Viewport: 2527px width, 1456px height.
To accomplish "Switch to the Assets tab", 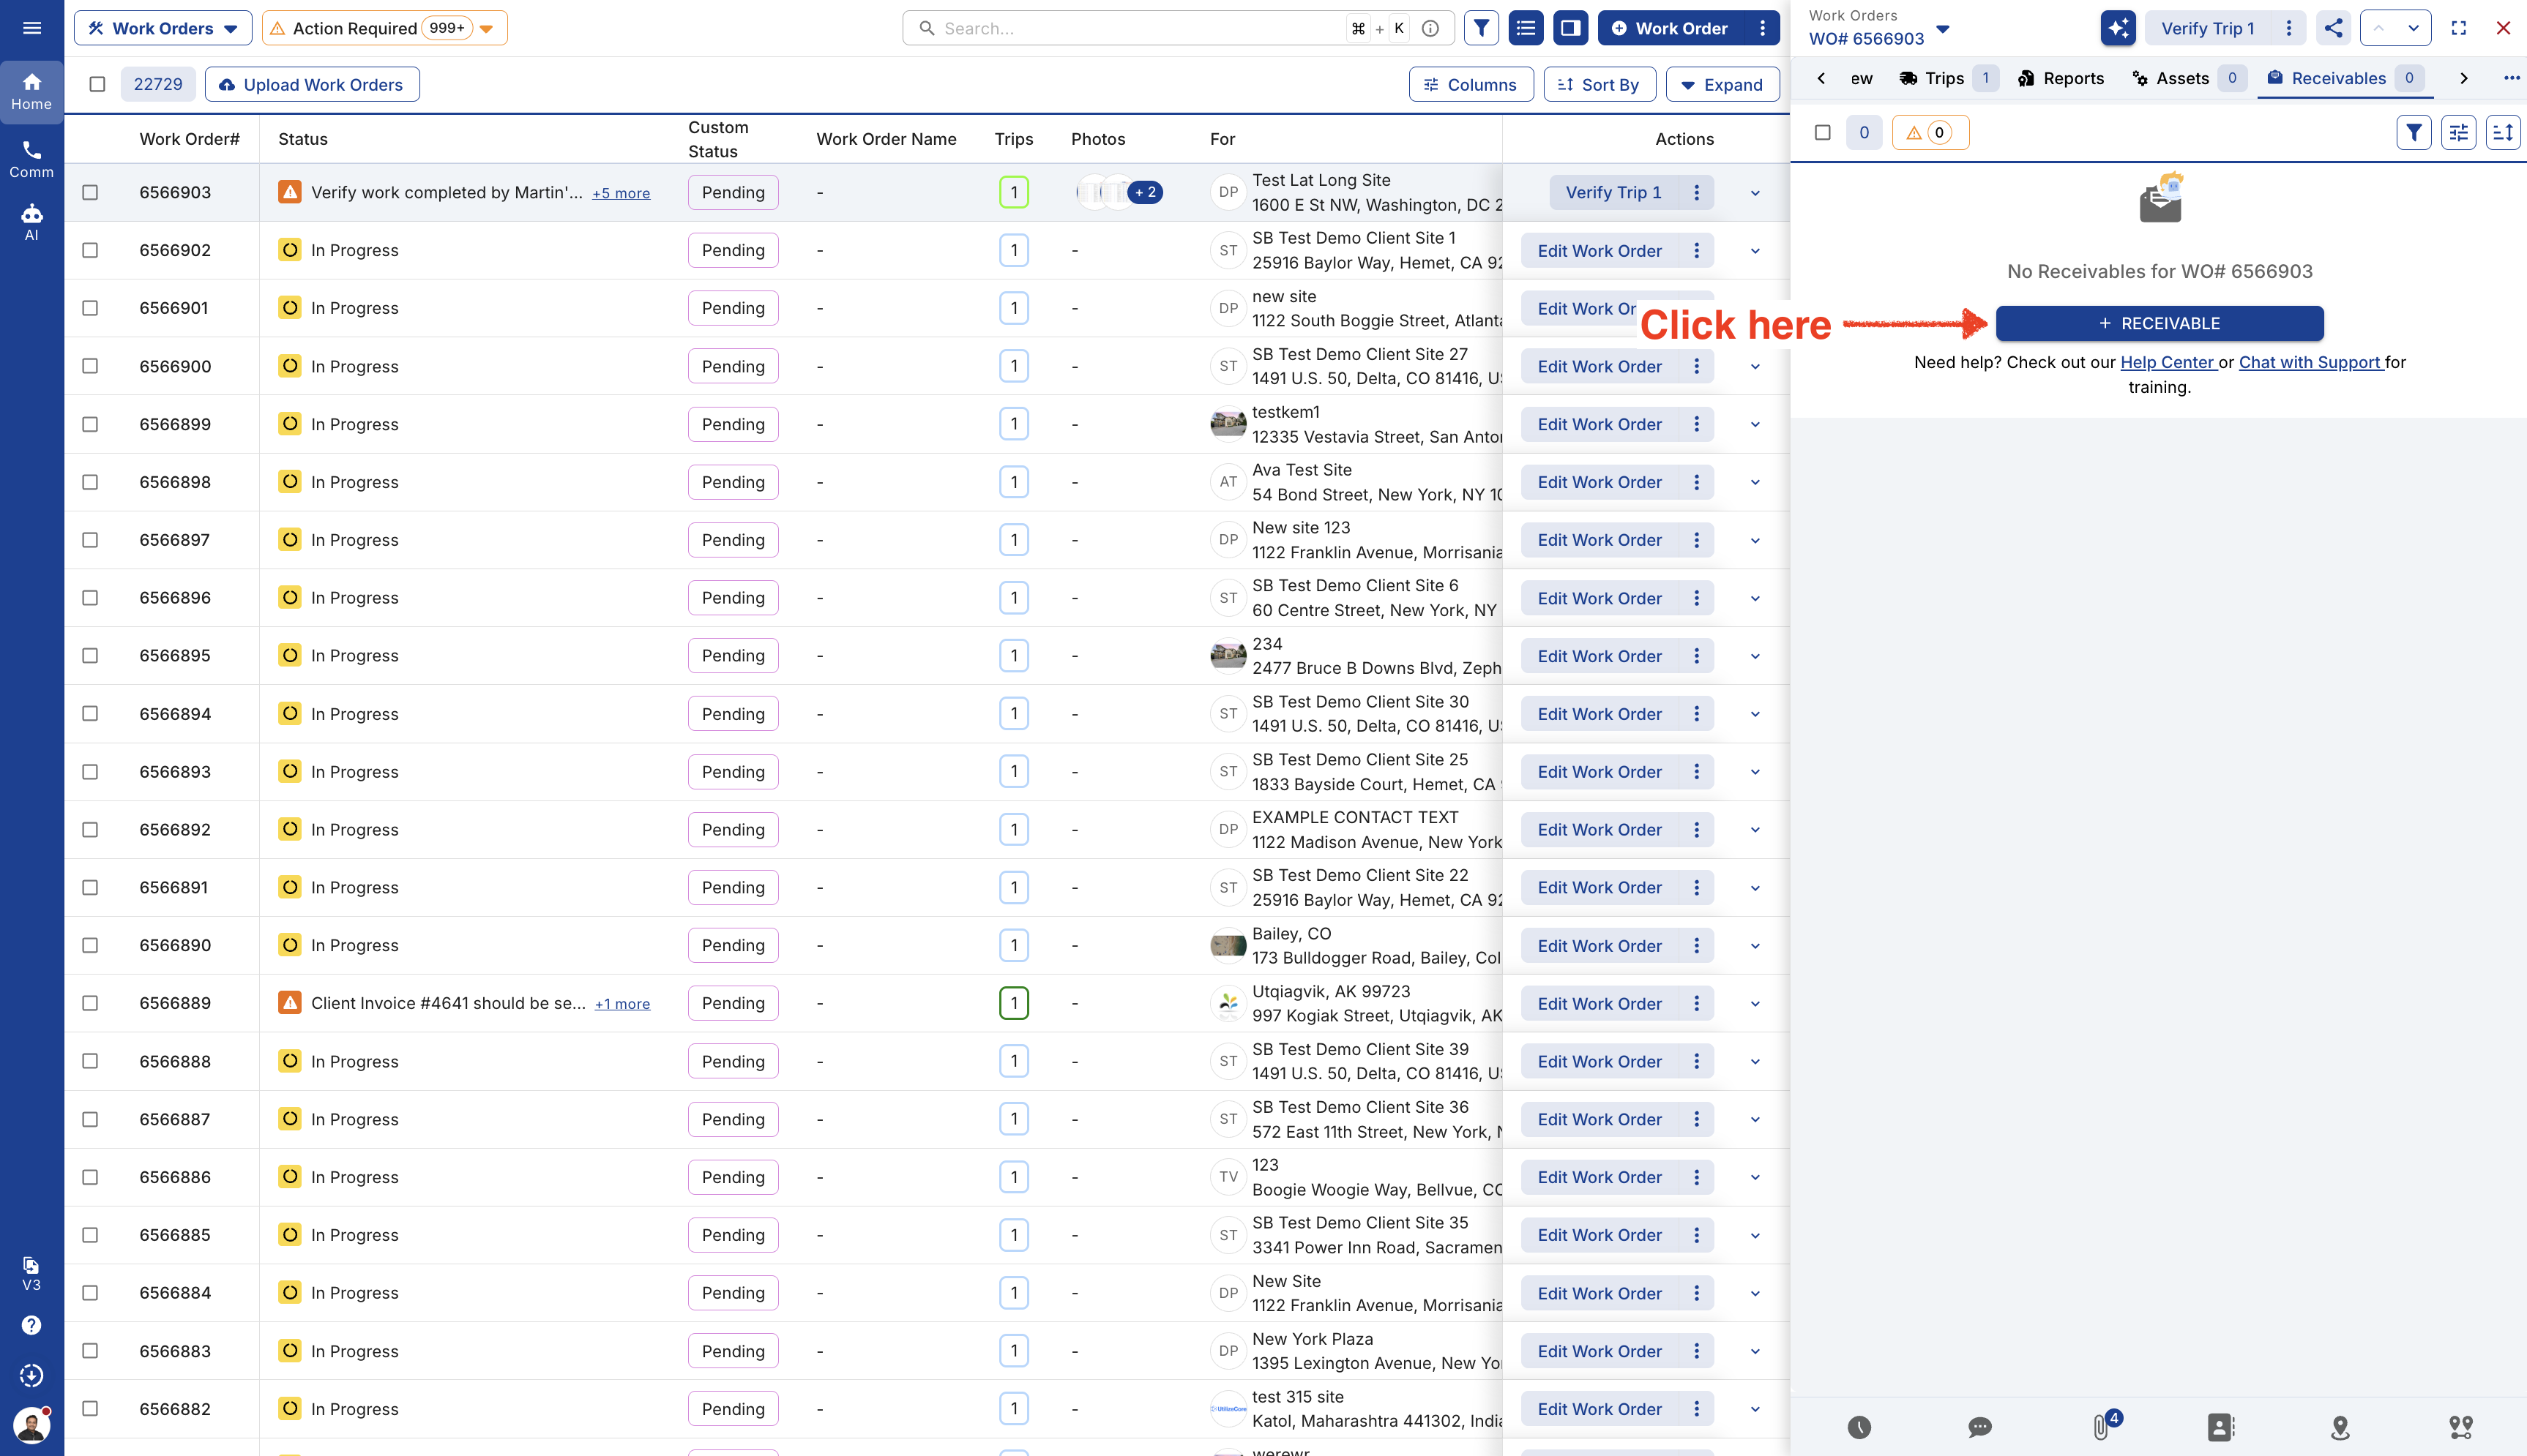I will pyautogui.click(x=2188, y=78).
